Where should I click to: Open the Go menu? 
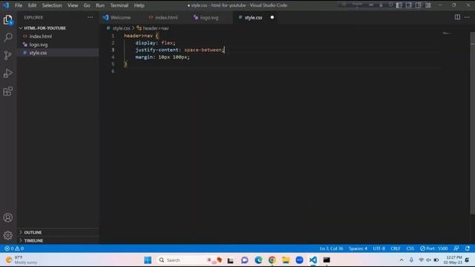pos(87,5)
